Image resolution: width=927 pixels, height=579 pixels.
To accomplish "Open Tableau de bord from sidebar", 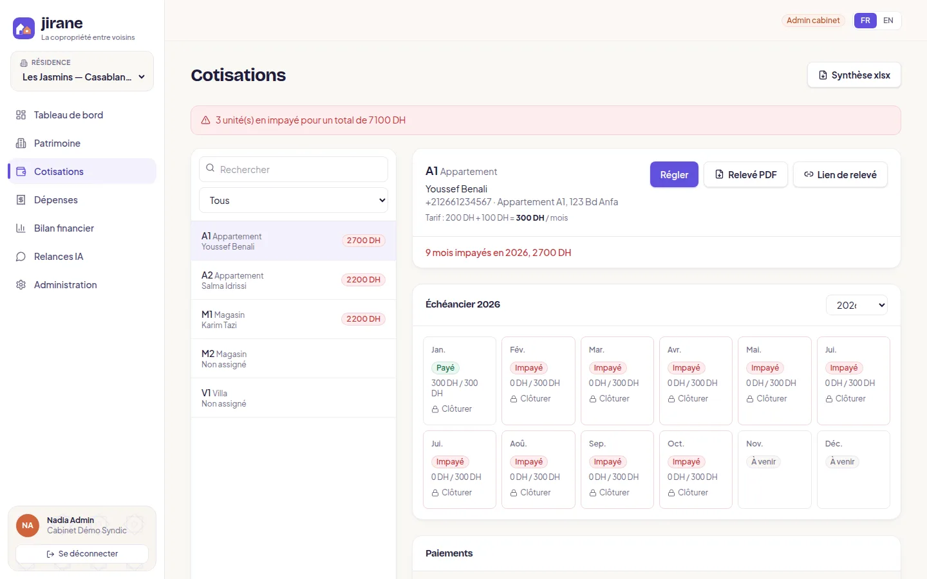I will pos(82,115).
